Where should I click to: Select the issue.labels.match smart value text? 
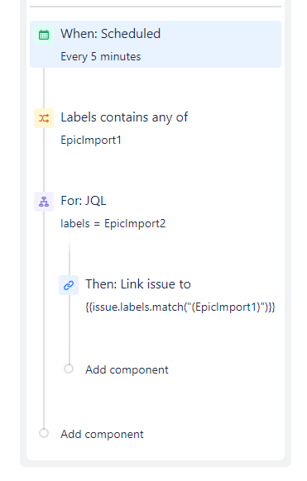pyautogui.click(x=180, y=307)
